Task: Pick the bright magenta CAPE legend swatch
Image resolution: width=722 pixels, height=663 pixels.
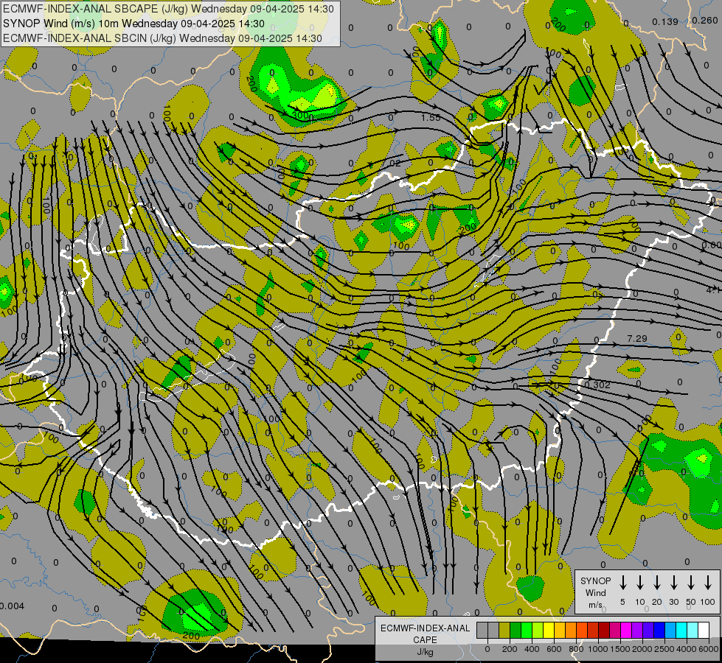Action: [626, 630]
